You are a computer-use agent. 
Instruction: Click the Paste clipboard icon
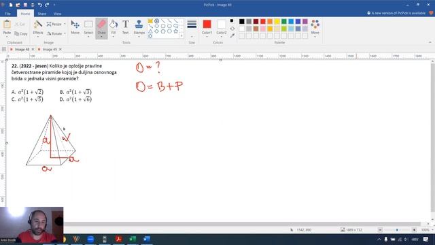[7, 24]
